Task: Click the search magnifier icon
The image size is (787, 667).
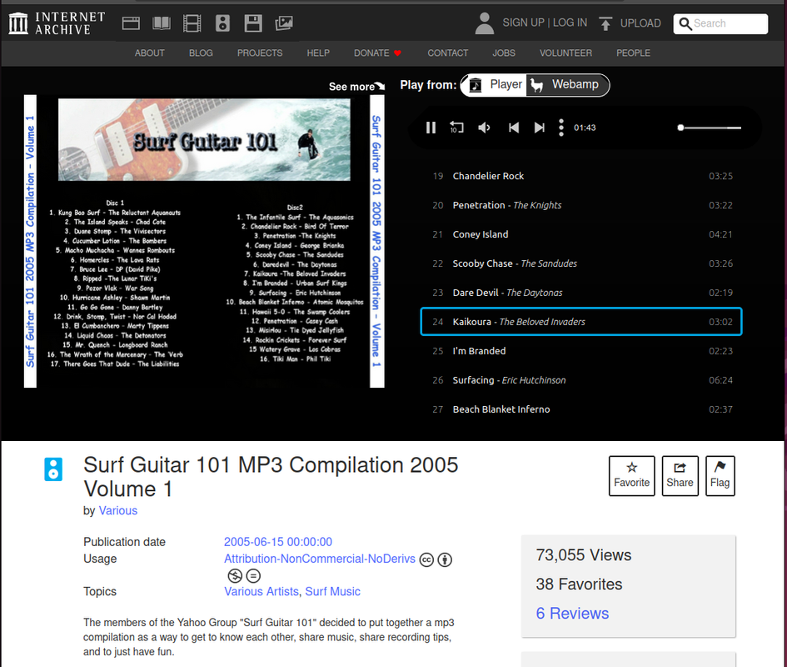Action: [685, 23]
